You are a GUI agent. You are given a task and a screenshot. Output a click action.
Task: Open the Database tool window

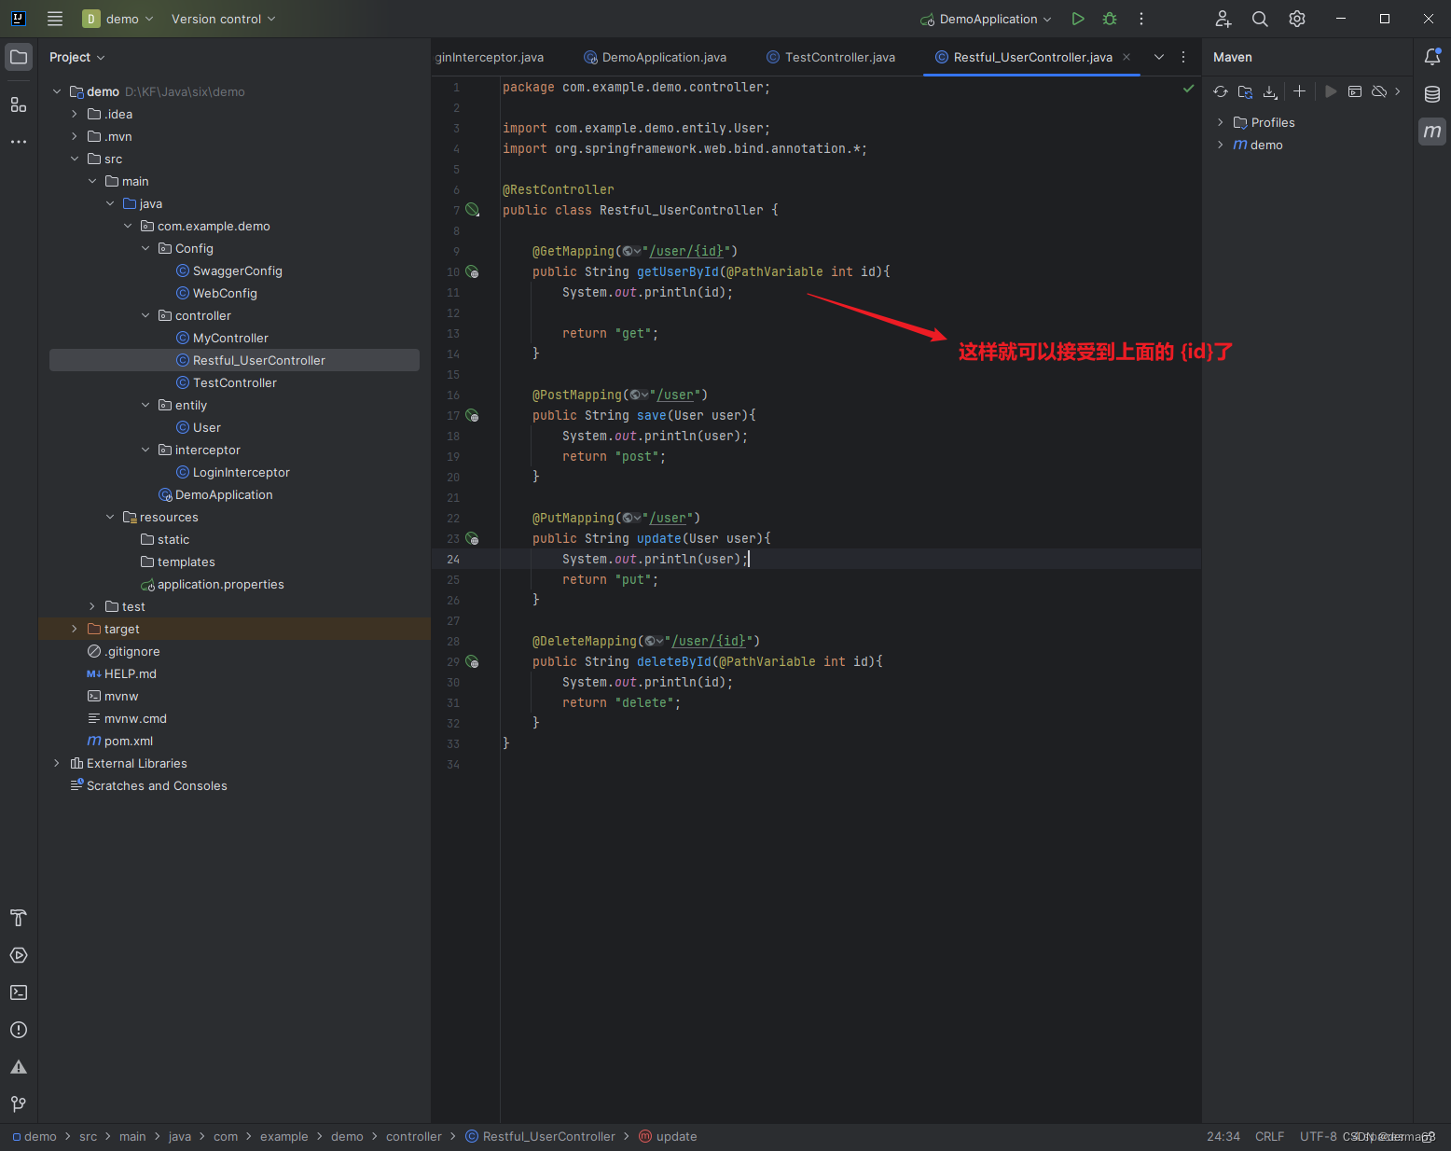[1433, 93]
